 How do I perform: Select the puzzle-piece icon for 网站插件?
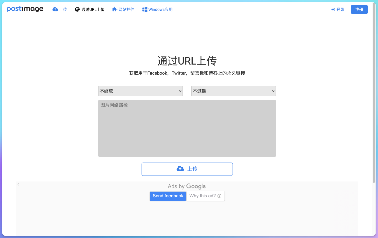click(114, 9)
